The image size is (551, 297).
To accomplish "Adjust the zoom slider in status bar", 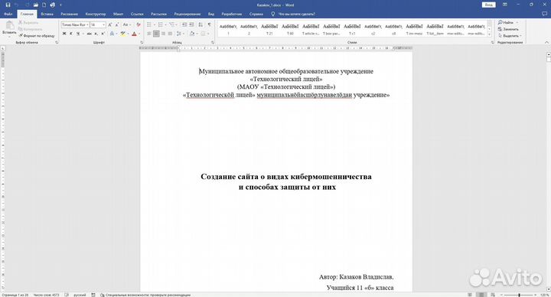I will [519, 295].
